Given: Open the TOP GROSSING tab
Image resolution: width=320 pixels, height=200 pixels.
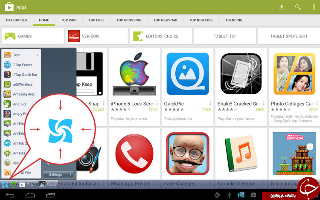Looking at the screenshot, I should click(129, 20).
